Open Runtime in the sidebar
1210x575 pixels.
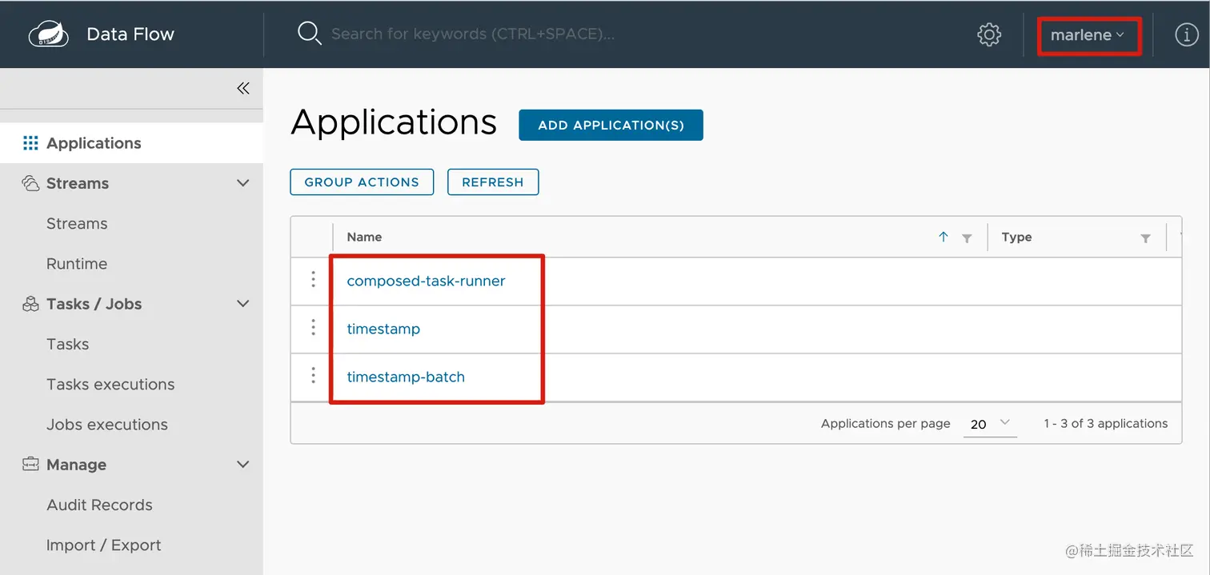77,263
